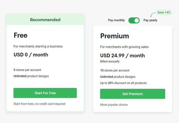Click the Recommended banner header
This screenshot has width=179, height=123.
tap(45, 19)
